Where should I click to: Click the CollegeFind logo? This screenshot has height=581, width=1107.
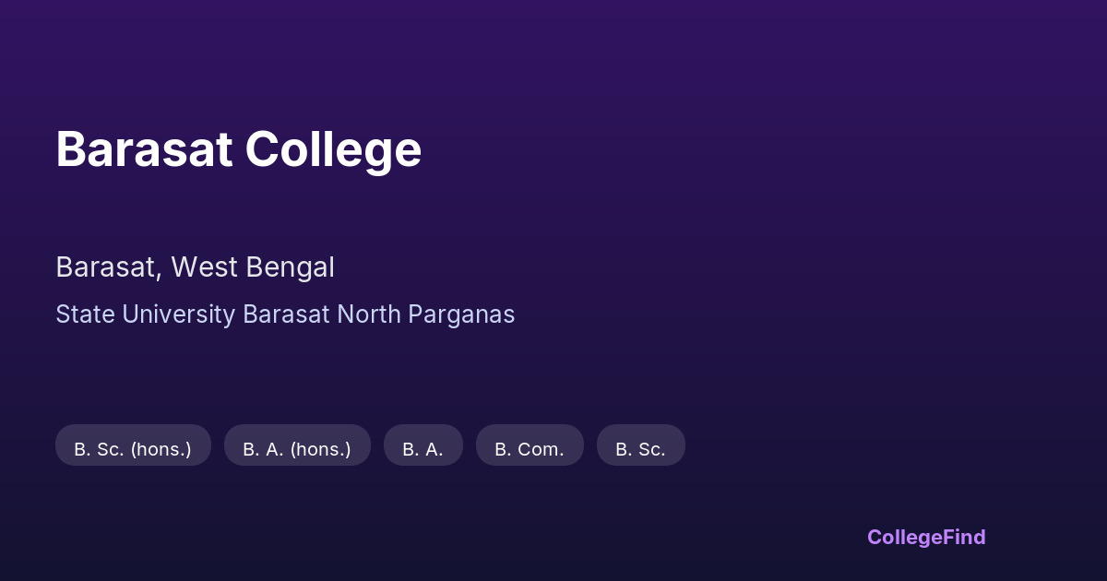point(925,537)
